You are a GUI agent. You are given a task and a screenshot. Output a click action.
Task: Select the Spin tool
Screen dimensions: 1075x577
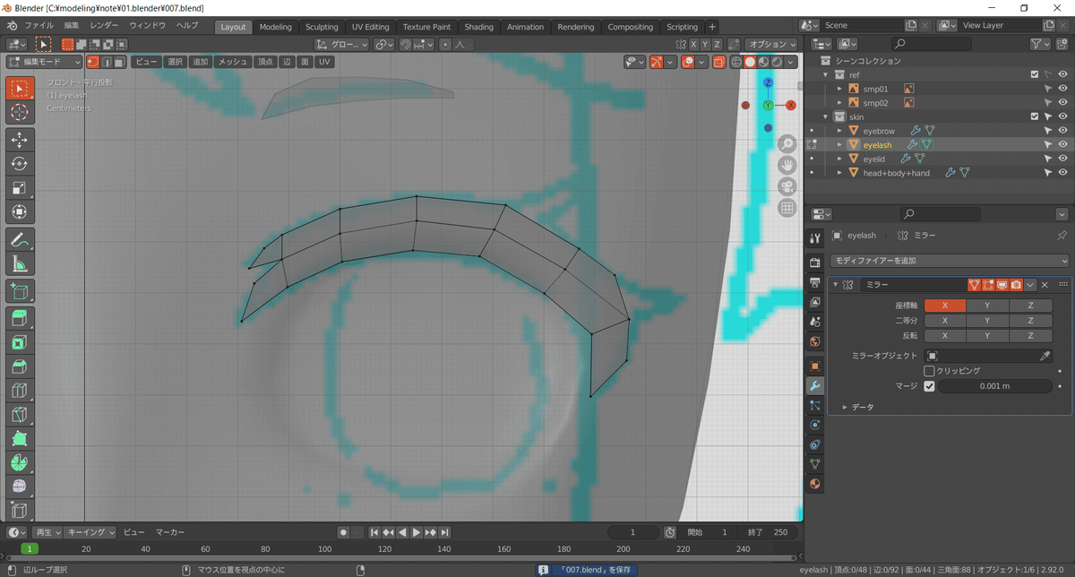[21, 463]
